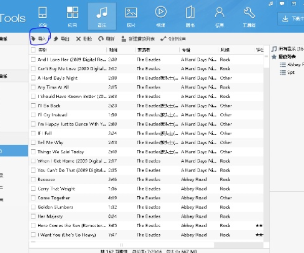The width and height of the screenshot is (304, 253).
Task: Sort by the Album column header
Action: point(186,50)
